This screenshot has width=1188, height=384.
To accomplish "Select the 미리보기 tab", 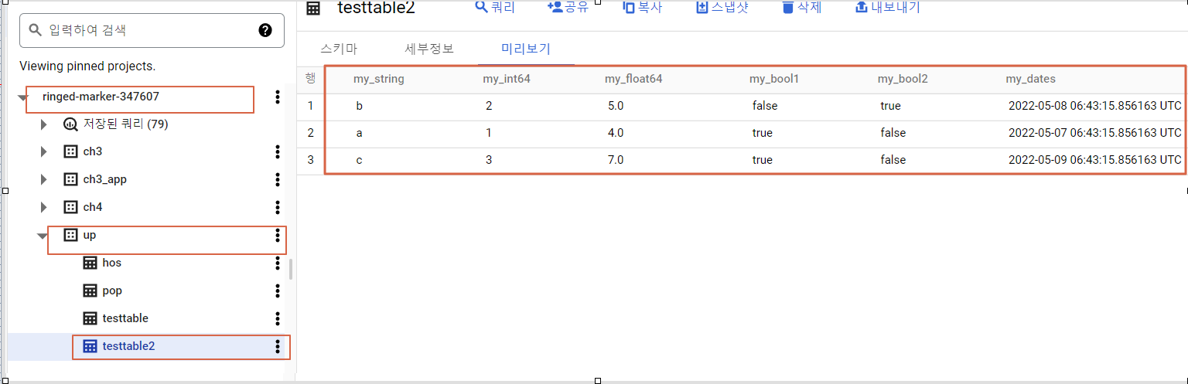I will 526,49.
